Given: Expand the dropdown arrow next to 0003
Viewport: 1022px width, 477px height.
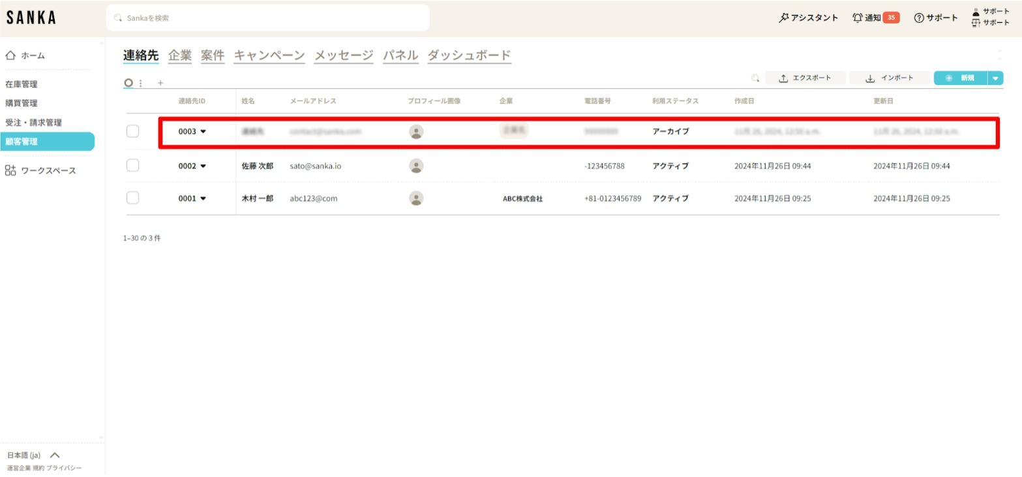Looking at the screenshot, I should [203, 131].
